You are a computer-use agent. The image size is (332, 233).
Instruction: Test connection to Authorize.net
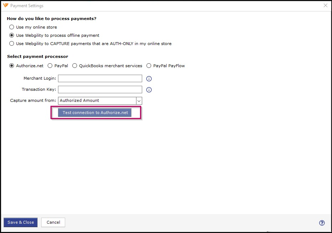[95, 113]
